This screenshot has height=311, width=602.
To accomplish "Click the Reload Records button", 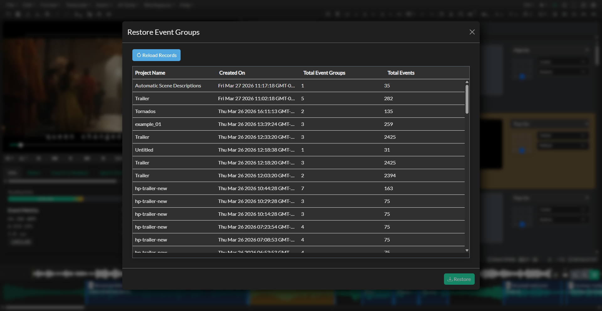I will pyautogui.click(x=156, y=55).
